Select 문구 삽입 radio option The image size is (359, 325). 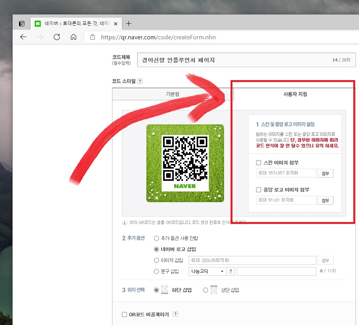(156, 271)
